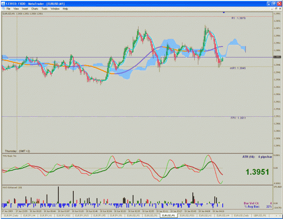
Task: Switch to the EURUSD,H4 chart tab
Action: pos(223,215)
